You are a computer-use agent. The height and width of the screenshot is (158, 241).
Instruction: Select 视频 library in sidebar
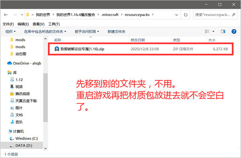click(x=16, y=87)
